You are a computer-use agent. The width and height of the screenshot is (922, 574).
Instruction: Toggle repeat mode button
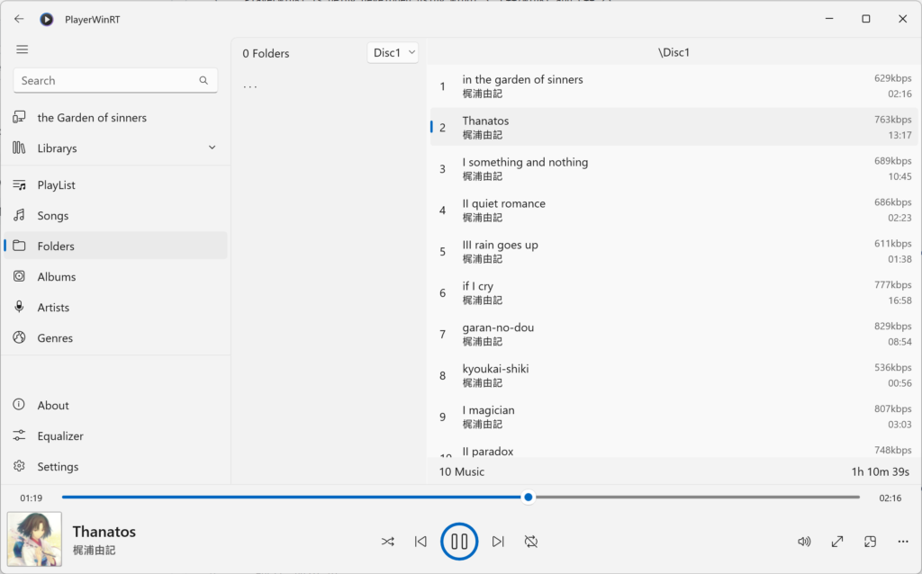click(x=531, y=542)
